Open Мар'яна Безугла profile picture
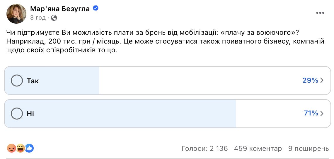Image resolution: width=334 pixels, height=159 pixels. [17, 14]
